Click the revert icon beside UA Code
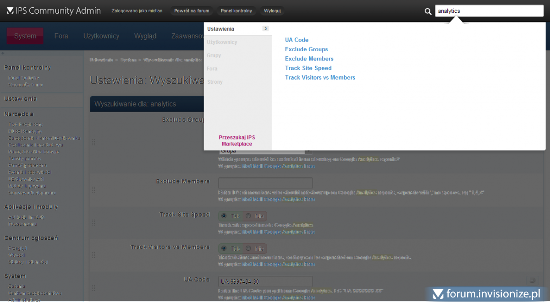 [x=531, y=280]
